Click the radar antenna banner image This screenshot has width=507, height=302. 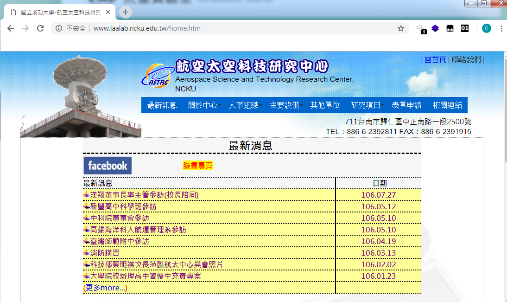[81, 96]
